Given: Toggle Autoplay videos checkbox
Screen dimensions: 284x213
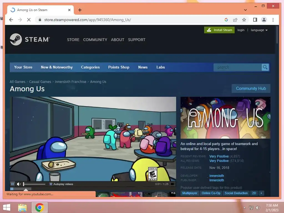Looking at the screenshot, I should pos(51,184).
